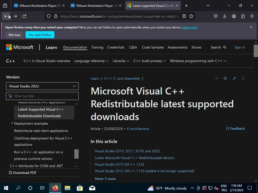
Task: Click Learn more in the notification bar
Action: (x=190, y=27)
